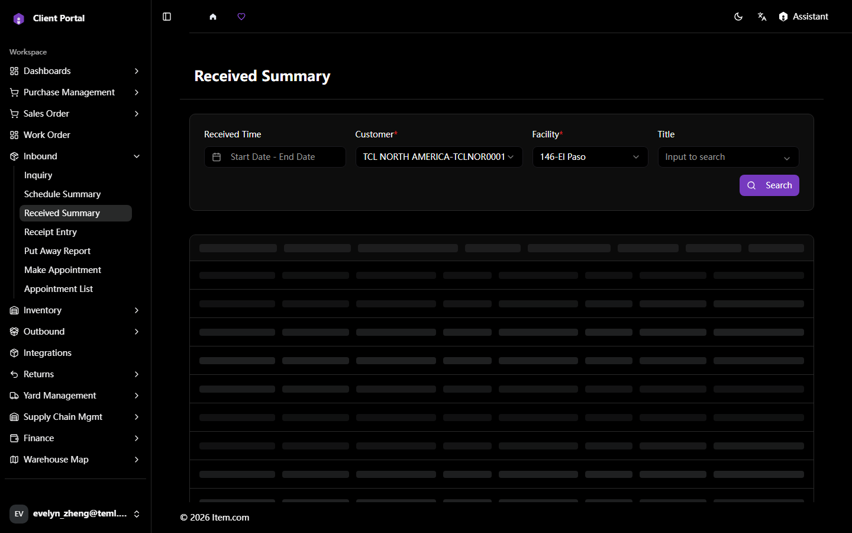Viewport: 852px width, 533px height.
Task: Click the Purchase Management cart icon
Action: [14, 92]
